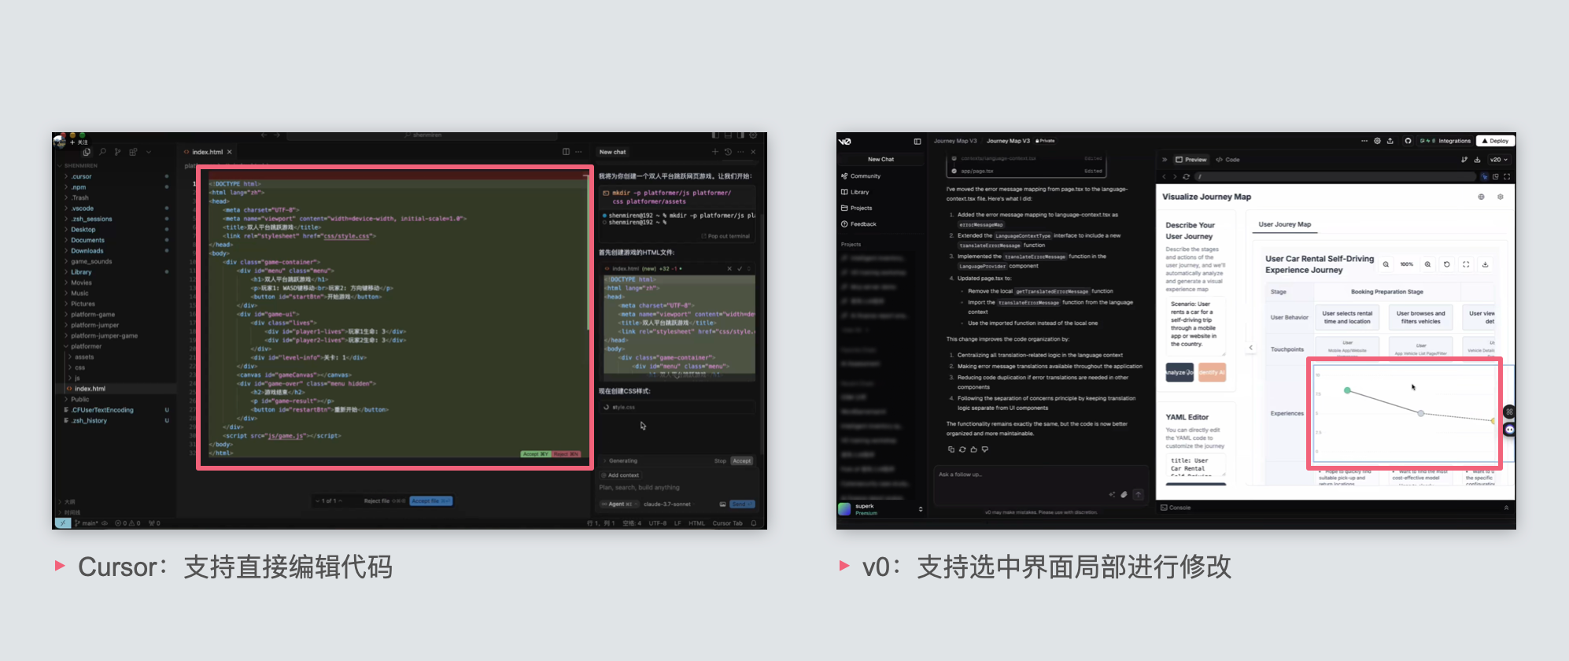Click New Chat in the v0 sidebar
This screenshot has height=661, width=1569.
880,160
